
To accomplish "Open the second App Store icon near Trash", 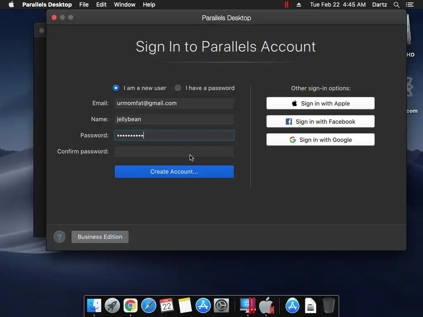I will pyautogui.click(x=292, y=306).
